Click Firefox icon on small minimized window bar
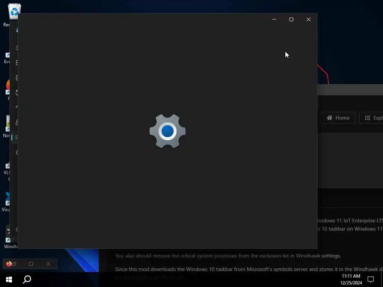383x287 pixels. point(9,264)
